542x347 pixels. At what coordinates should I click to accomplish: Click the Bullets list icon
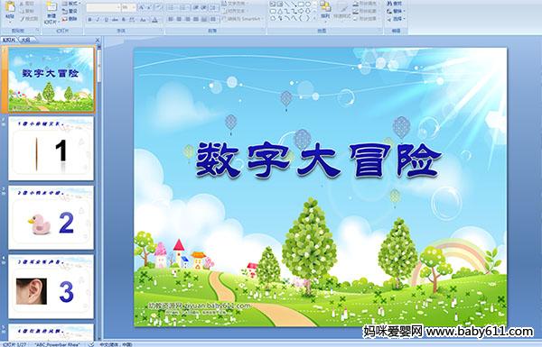click(x=172, y=7)
